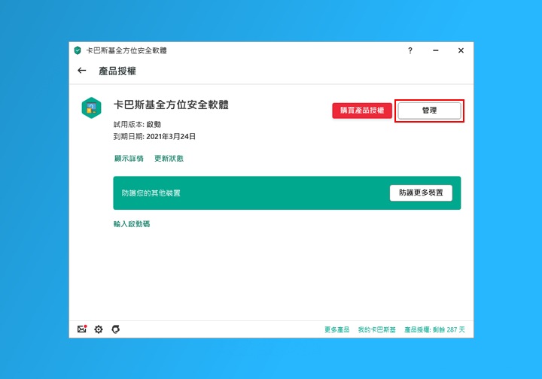542x379 pixels.
Task: Open the help question mark in title bar
Action: coord(410,50)
